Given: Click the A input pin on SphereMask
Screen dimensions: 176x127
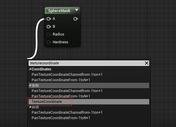Looking at the screenshot, I should click(49, 19).
